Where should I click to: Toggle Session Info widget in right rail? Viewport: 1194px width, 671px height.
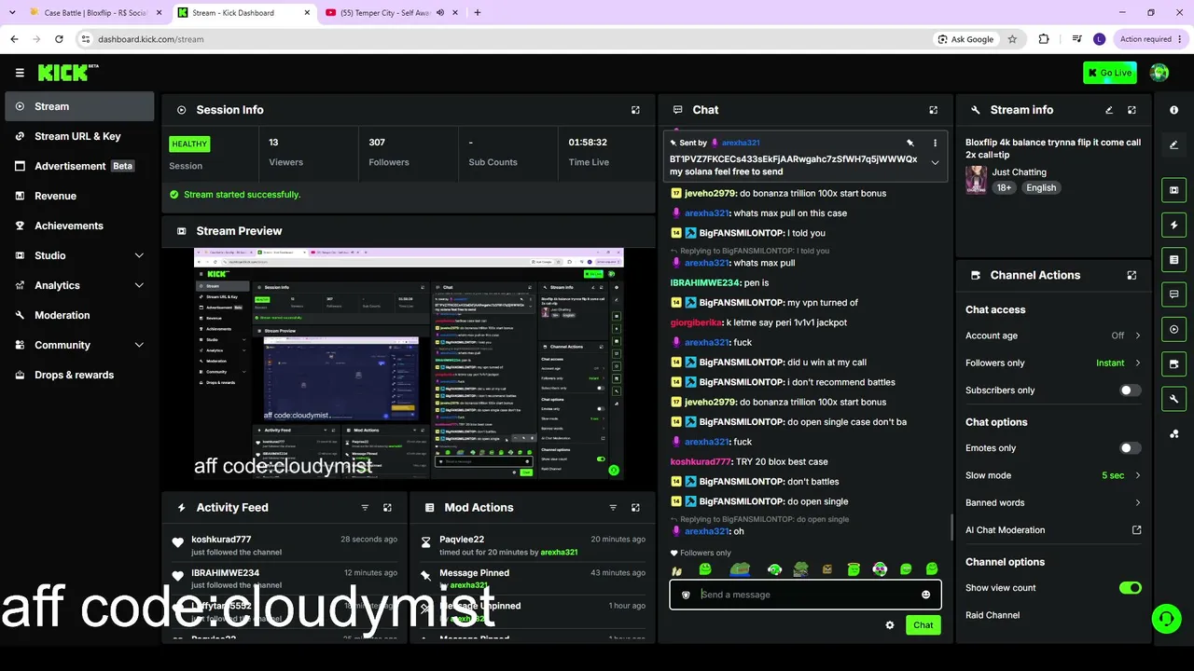click(x=1173, y=329)
